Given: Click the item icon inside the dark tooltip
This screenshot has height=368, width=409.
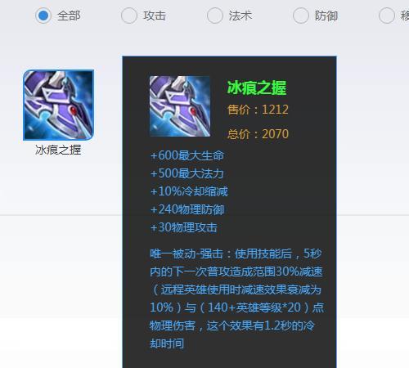Looking at the screenshot, I should point(180,106).
